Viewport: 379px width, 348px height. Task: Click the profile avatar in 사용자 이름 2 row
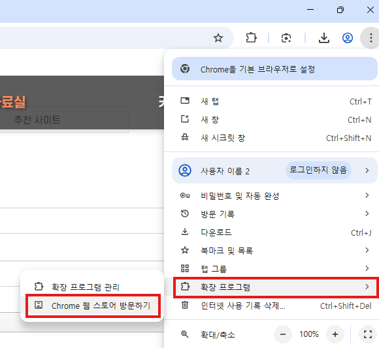185,170
